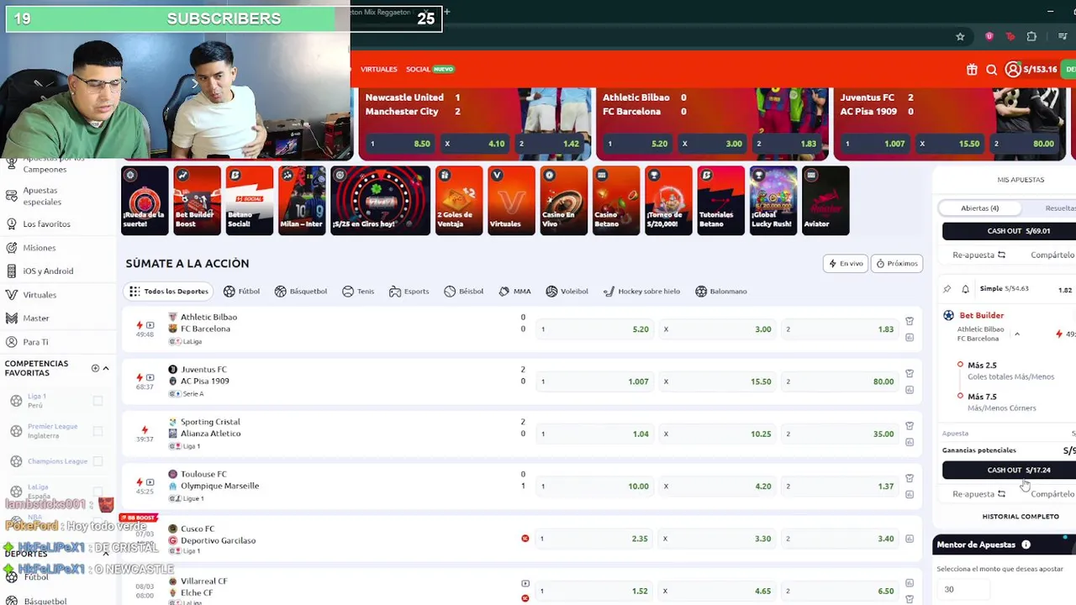This screenshot has height=605, width=1076.
Task: Open the gift promotions icon in the header
Action: [972, 70]
